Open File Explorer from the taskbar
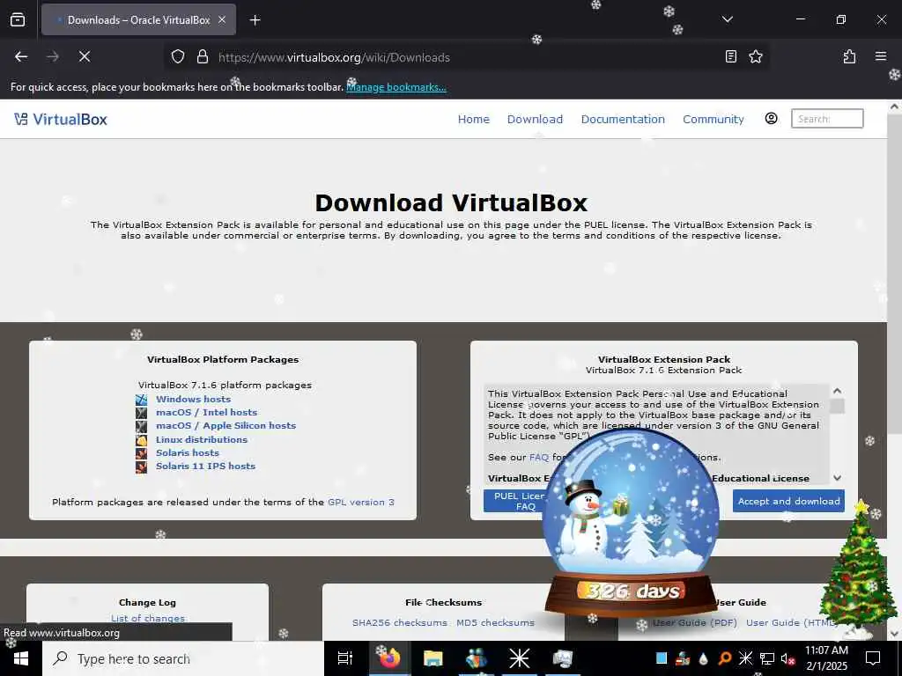Viewport: 902px width, 676px height. coord(433,658)
